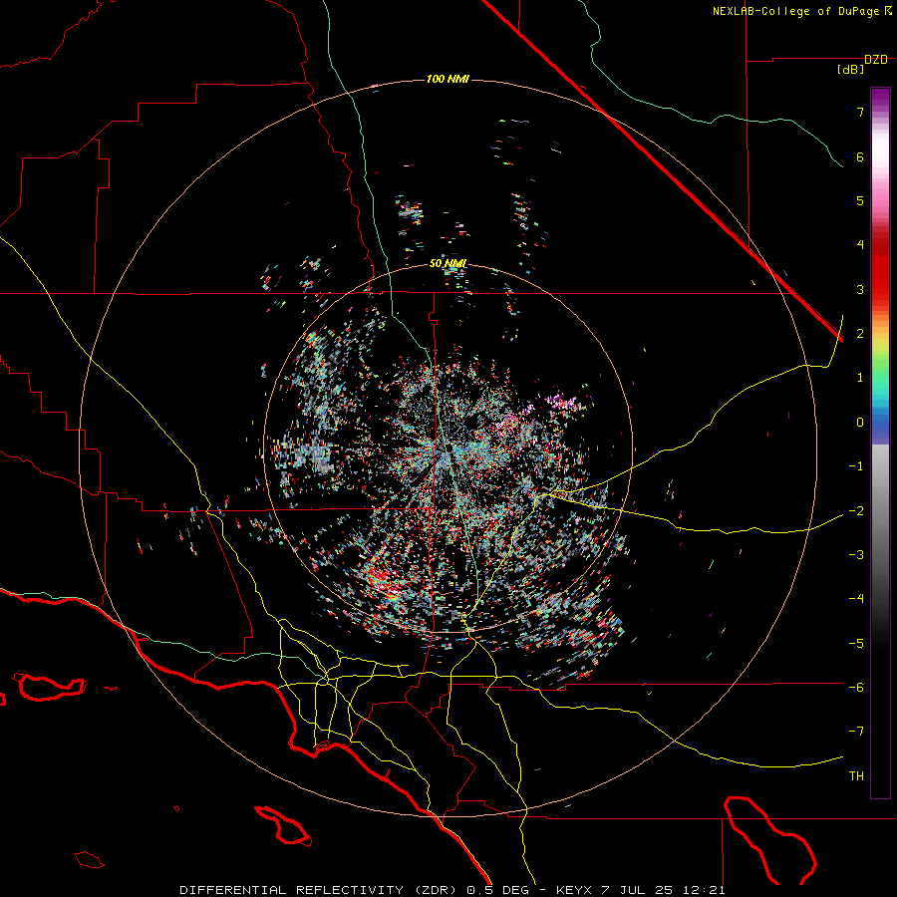Click the 7 value on color scale
This screenshot has width=897, height=897.
(x=860, y=112)
